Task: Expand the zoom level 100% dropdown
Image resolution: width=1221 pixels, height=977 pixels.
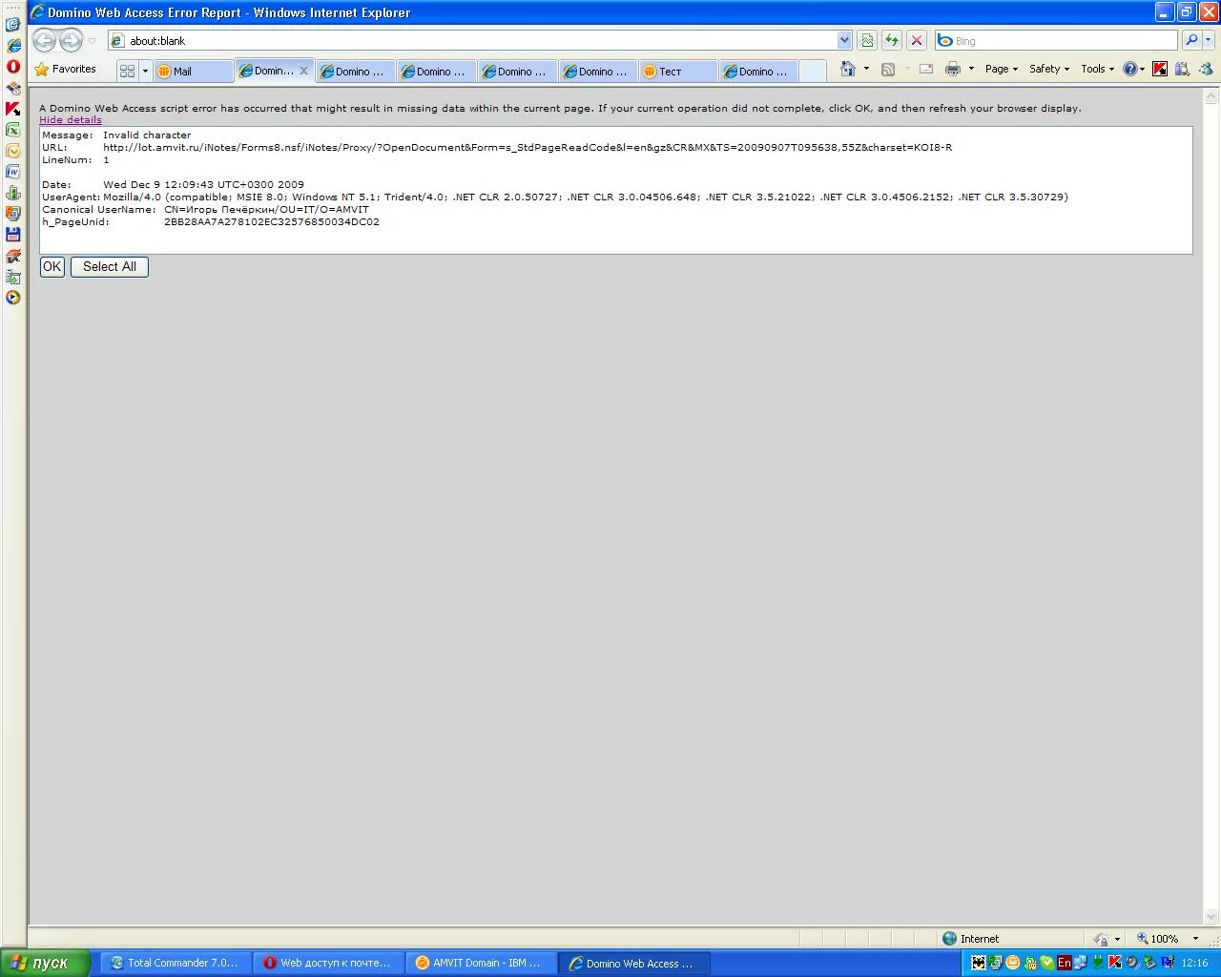Action: 1195,939
